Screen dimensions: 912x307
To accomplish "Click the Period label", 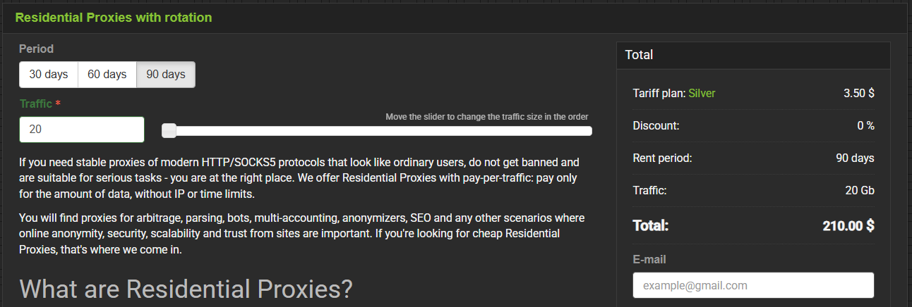I will [36, 49].
